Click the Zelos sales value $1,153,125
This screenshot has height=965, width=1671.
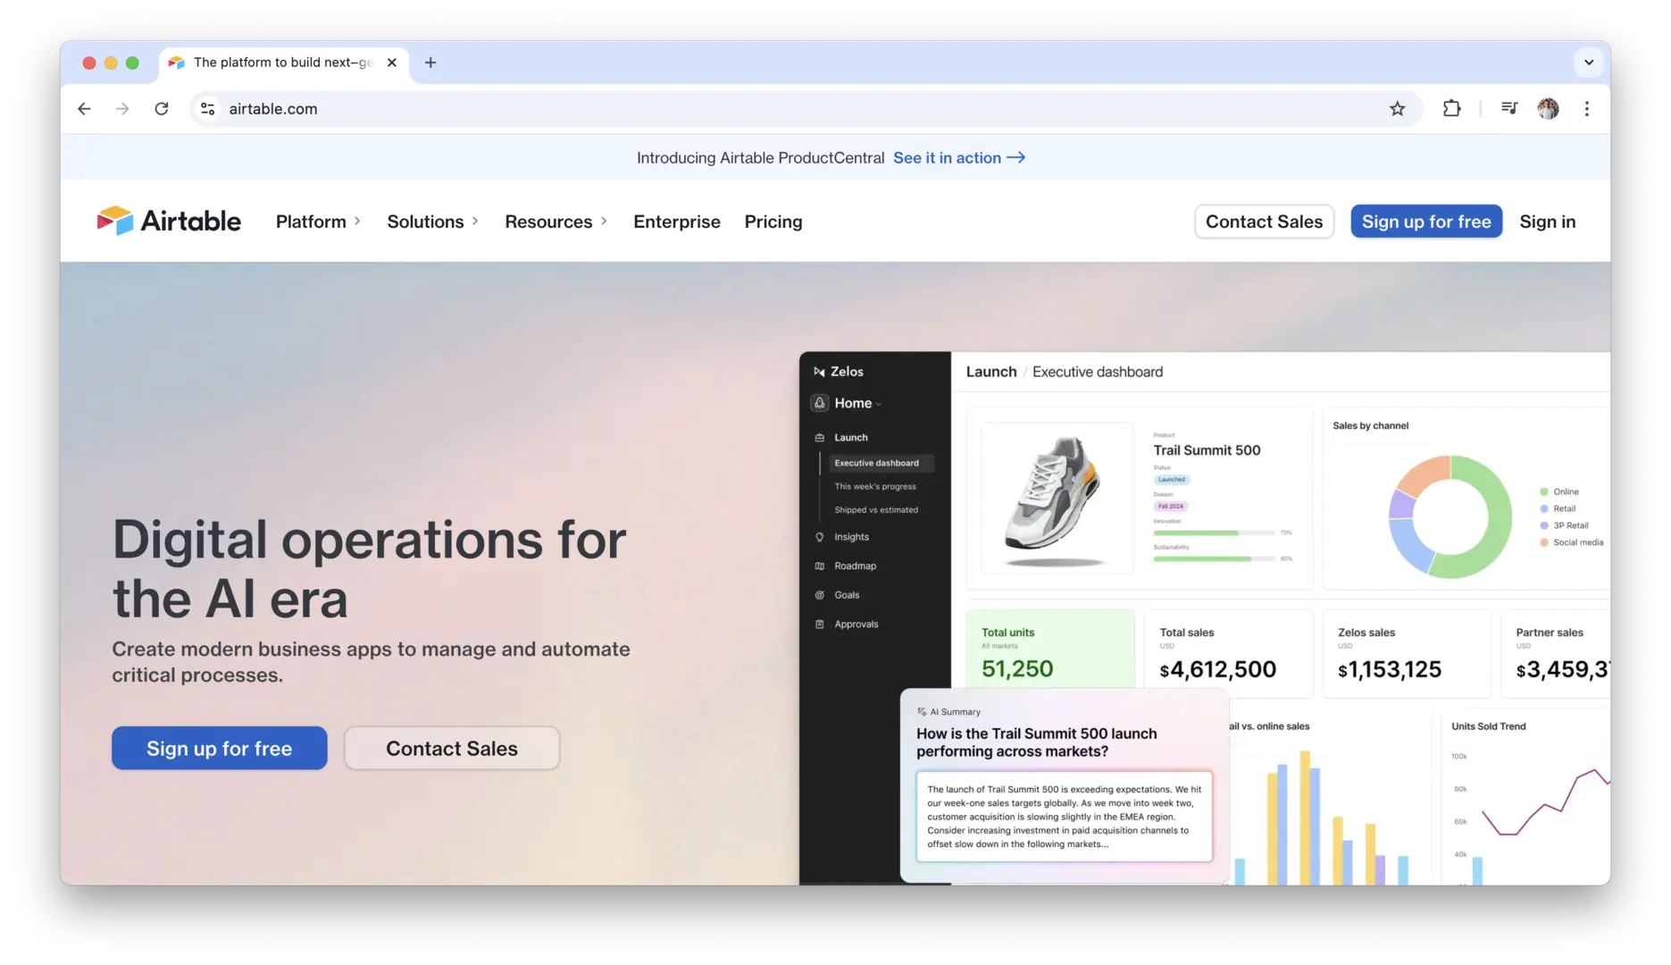[1390, 669]
